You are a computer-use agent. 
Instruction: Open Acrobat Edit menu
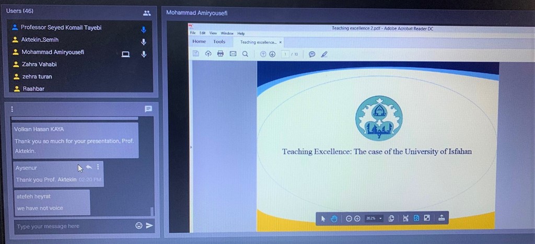tap(203, 33)
